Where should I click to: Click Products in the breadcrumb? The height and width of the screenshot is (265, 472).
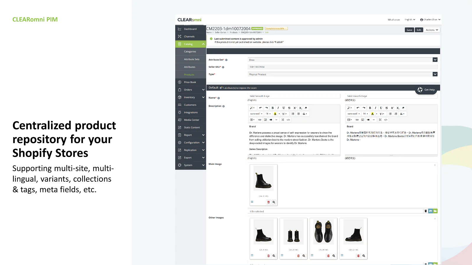tap(234, 32)
